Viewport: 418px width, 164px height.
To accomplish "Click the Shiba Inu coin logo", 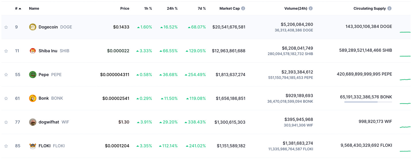I will click(33, 51).
